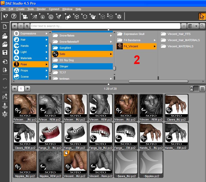This screenshot has height=182, width=206.
Task: Open the Connect menu
Action: pos(54,9)
